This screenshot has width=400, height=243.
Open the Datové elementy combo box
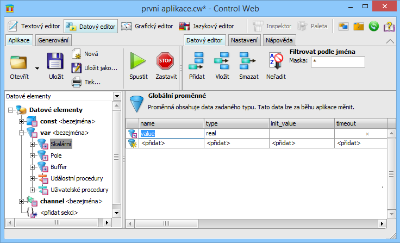click(x=117, y=96)
